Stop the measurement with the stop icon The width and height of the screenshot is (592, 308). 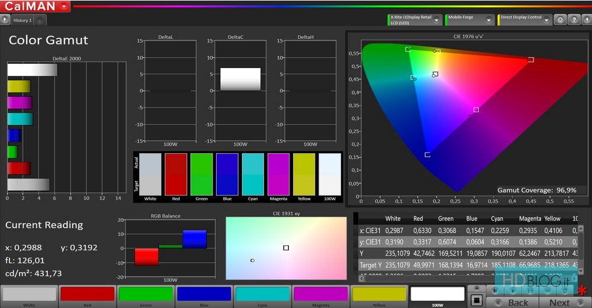[495, 291]
